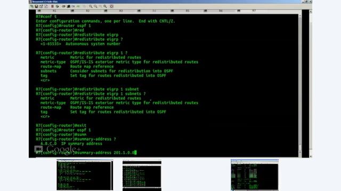This screenshot has height=191, width=341.
Task: Click 'subnets Consider subnets for redistribution into OSPF'
Action: (107, 71)
